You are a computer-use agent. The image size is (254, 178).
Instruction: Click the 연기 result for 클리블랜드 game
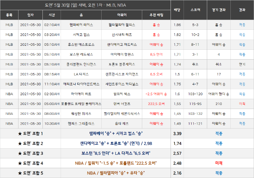[x=242, y=64]
